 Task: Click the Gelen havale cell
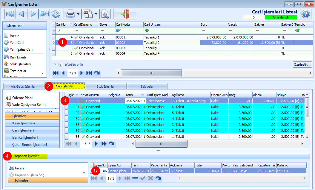pos(158,101)
